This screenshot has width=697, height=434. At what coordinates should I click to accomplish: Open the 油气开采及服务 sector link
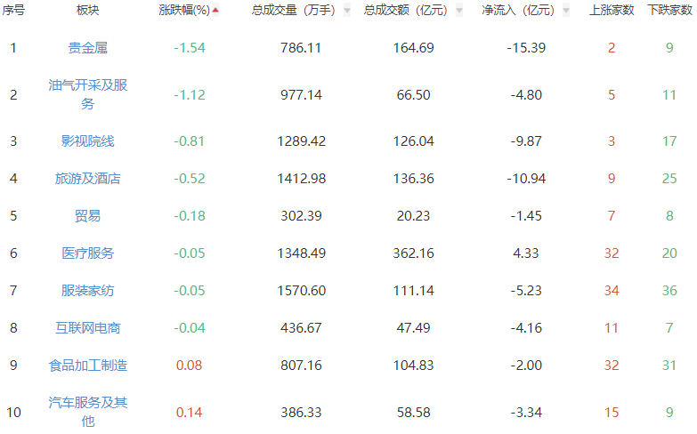tap(88, 94)
